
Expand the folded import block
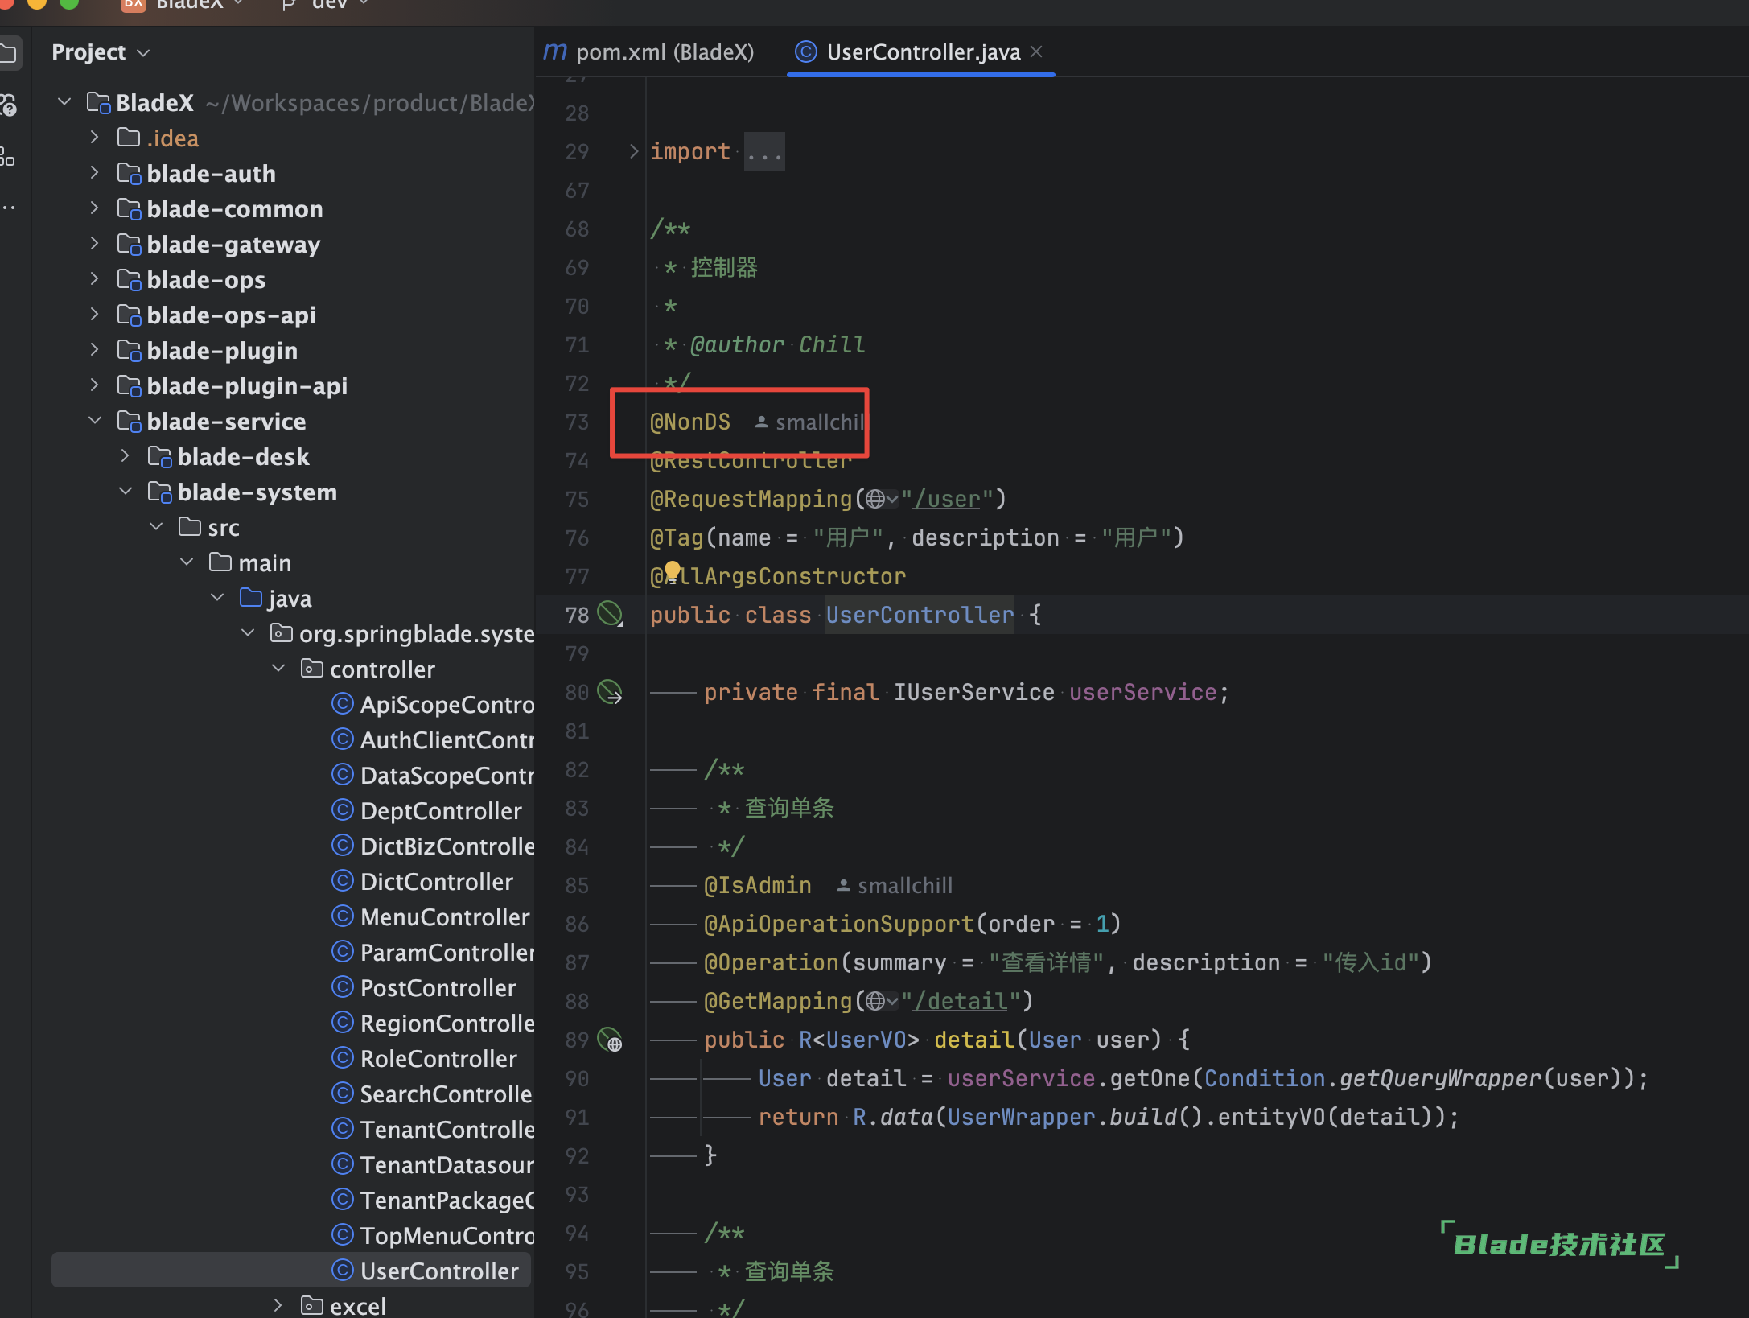[x=633, y=151]
